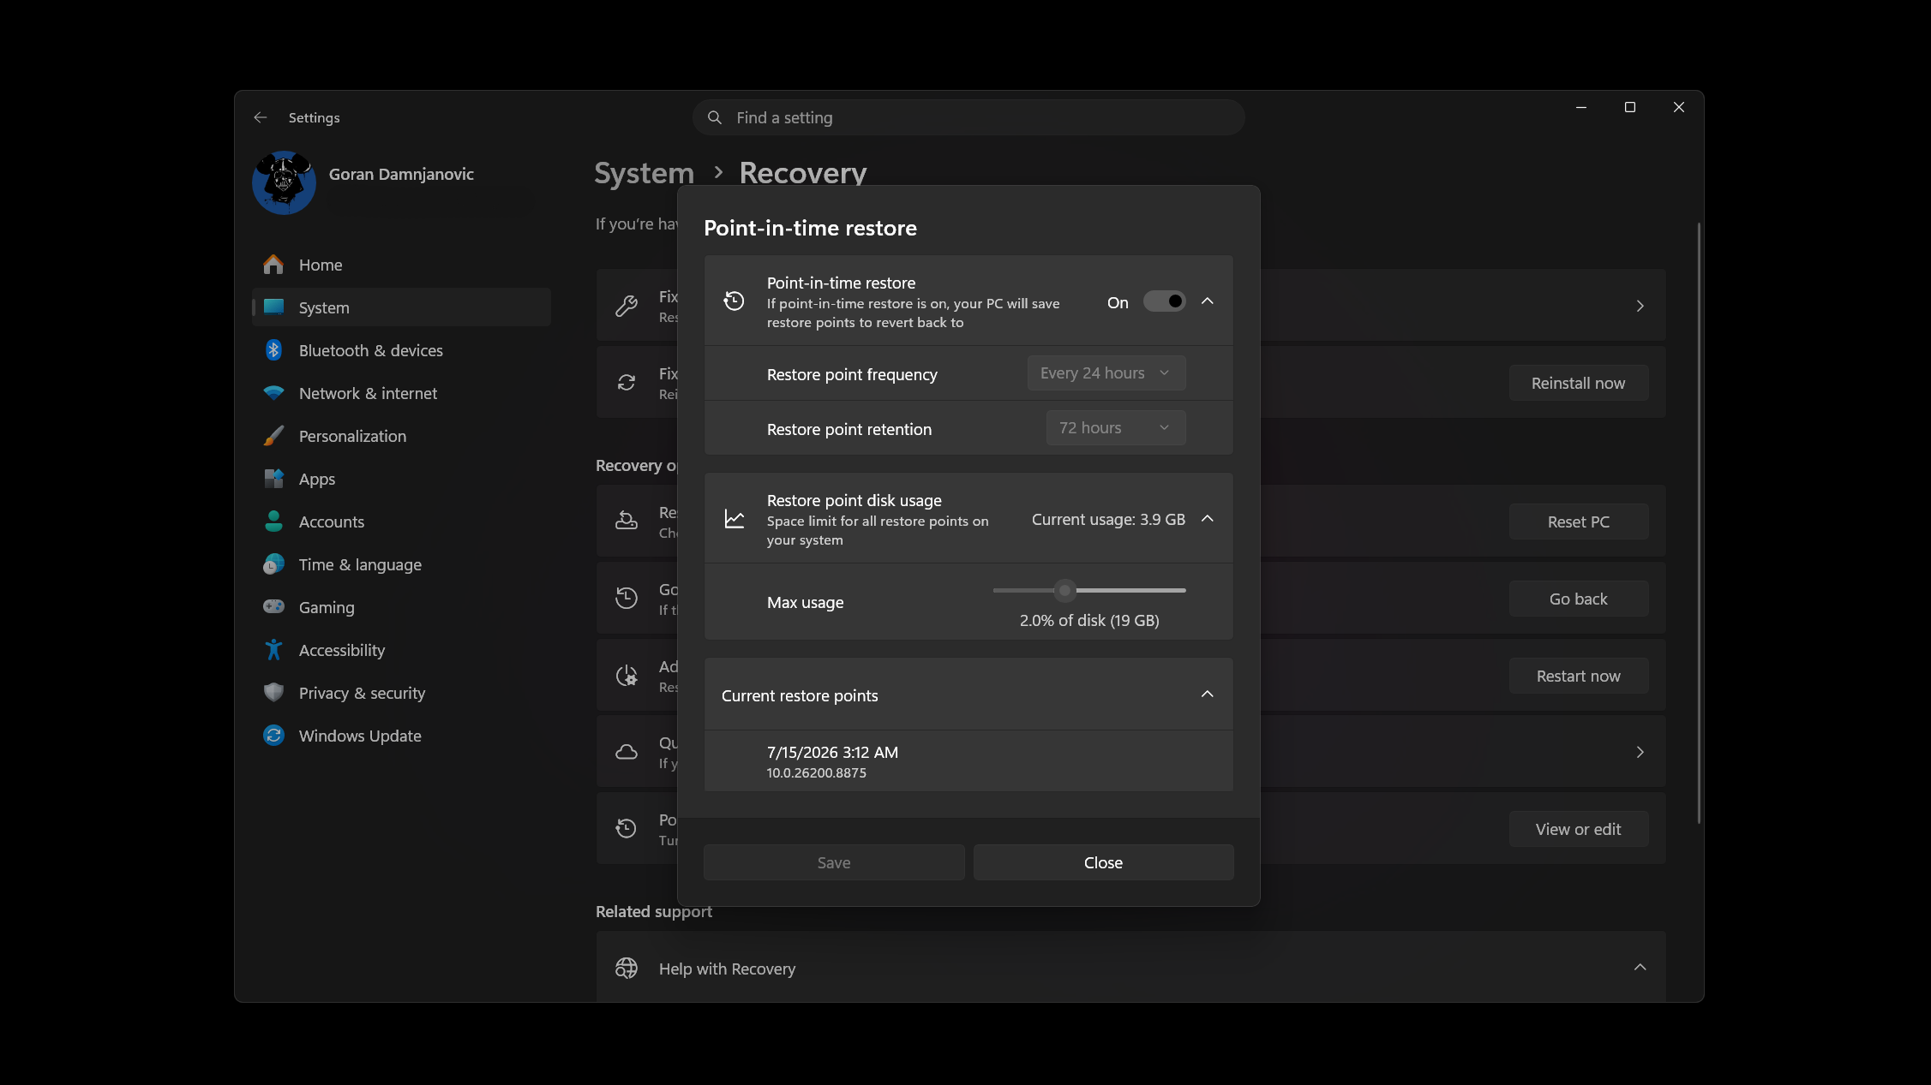
Task: Click the Go back history clock icon
Action: point(627,598)
